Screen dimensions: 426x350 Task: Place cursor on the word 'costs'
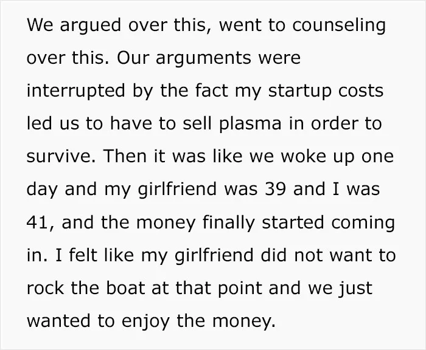pos(361,91)
